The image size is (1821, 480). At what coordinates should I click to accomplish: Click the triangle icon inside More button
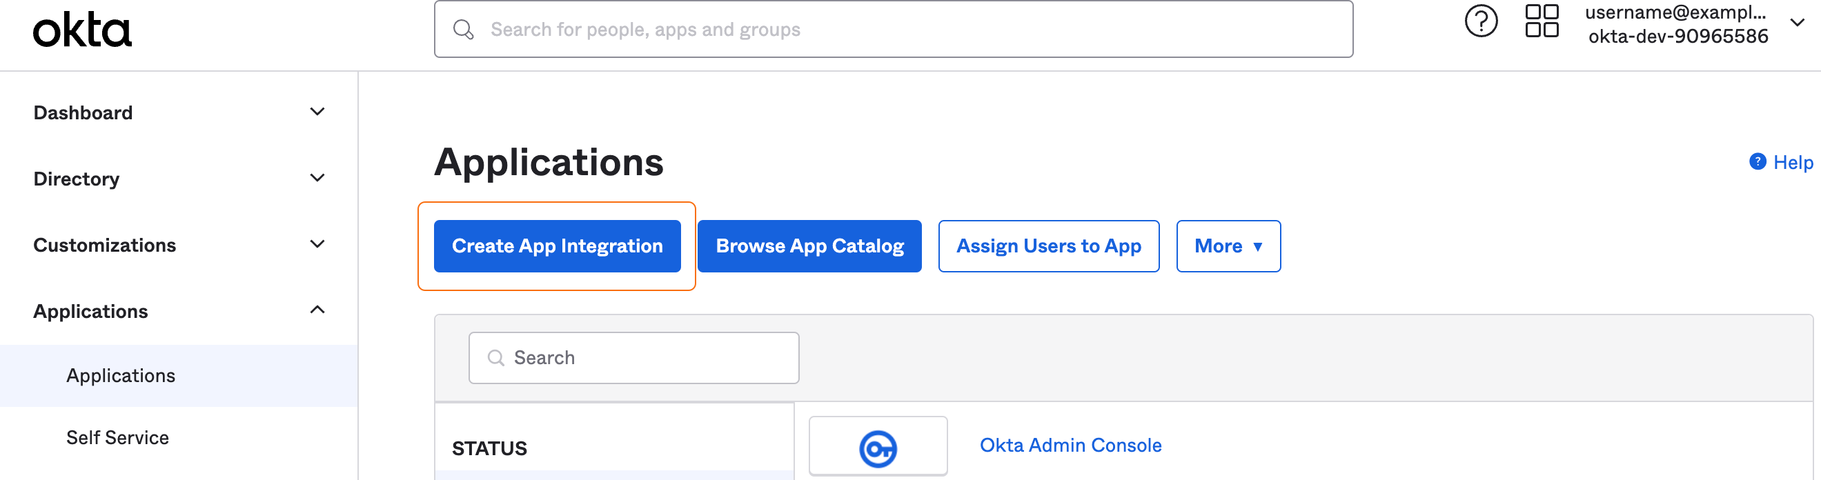(1259, 248)
